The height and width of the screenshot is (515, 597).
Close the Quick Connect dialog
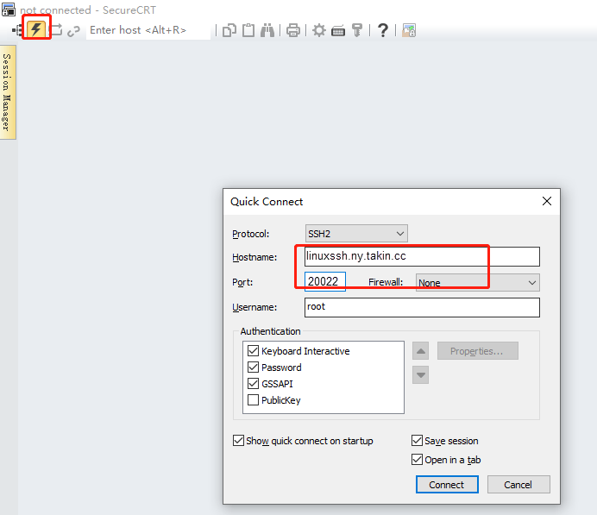[547, 201]
